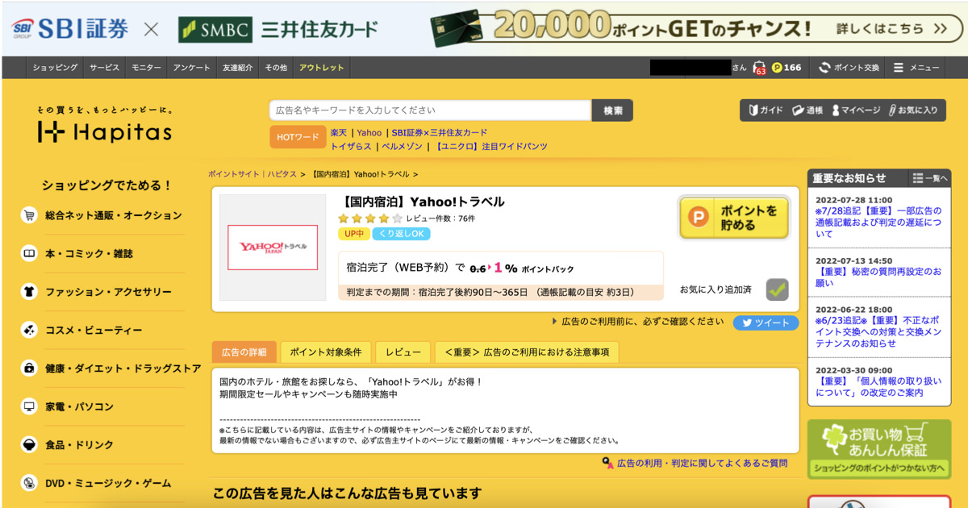Go to マイページ my page
The image size is (968, 508).
pos(856,110)
